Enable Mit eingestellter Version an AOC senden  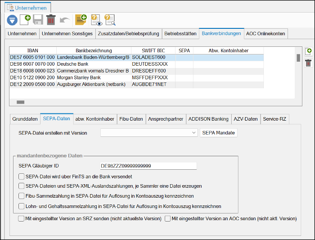[x=167, y=218]
